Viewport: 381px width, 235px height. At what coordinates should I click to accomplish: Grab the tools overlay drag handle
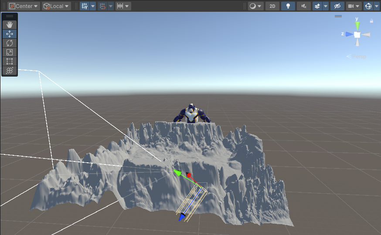[10, 16]
